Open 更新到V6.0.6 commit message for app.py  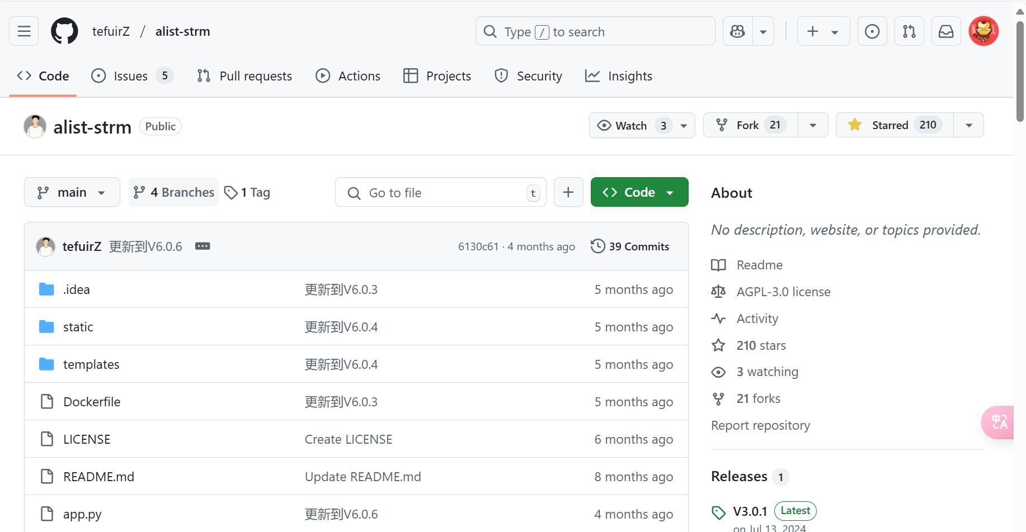(341, 514)
